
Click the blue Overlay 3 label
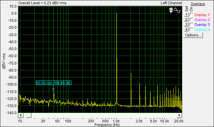202,25
